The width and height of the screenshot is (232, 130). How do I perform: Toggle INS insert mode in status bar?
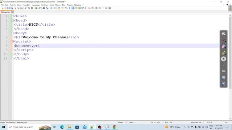coord(227,122)
